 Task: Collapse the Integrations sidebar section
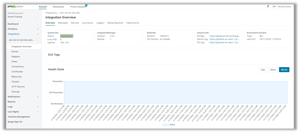37,34
